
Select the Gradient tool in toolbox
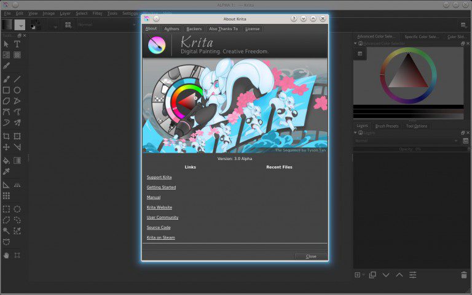coord(17,161)
